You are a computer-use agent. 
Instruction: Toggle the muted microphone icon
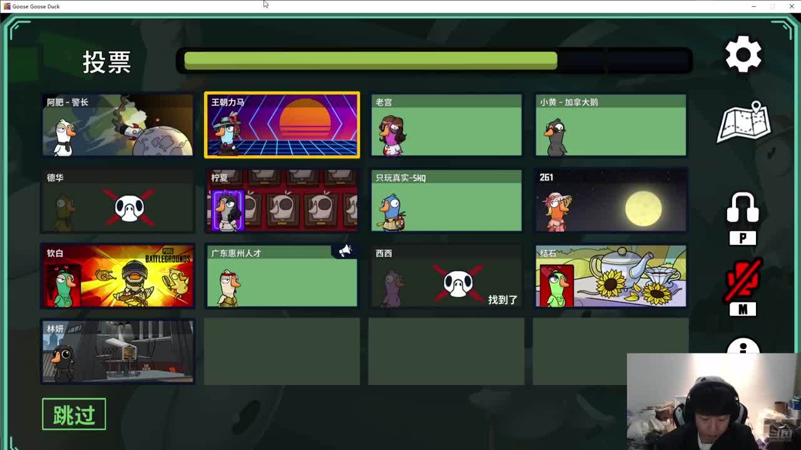tap(743, 280)
